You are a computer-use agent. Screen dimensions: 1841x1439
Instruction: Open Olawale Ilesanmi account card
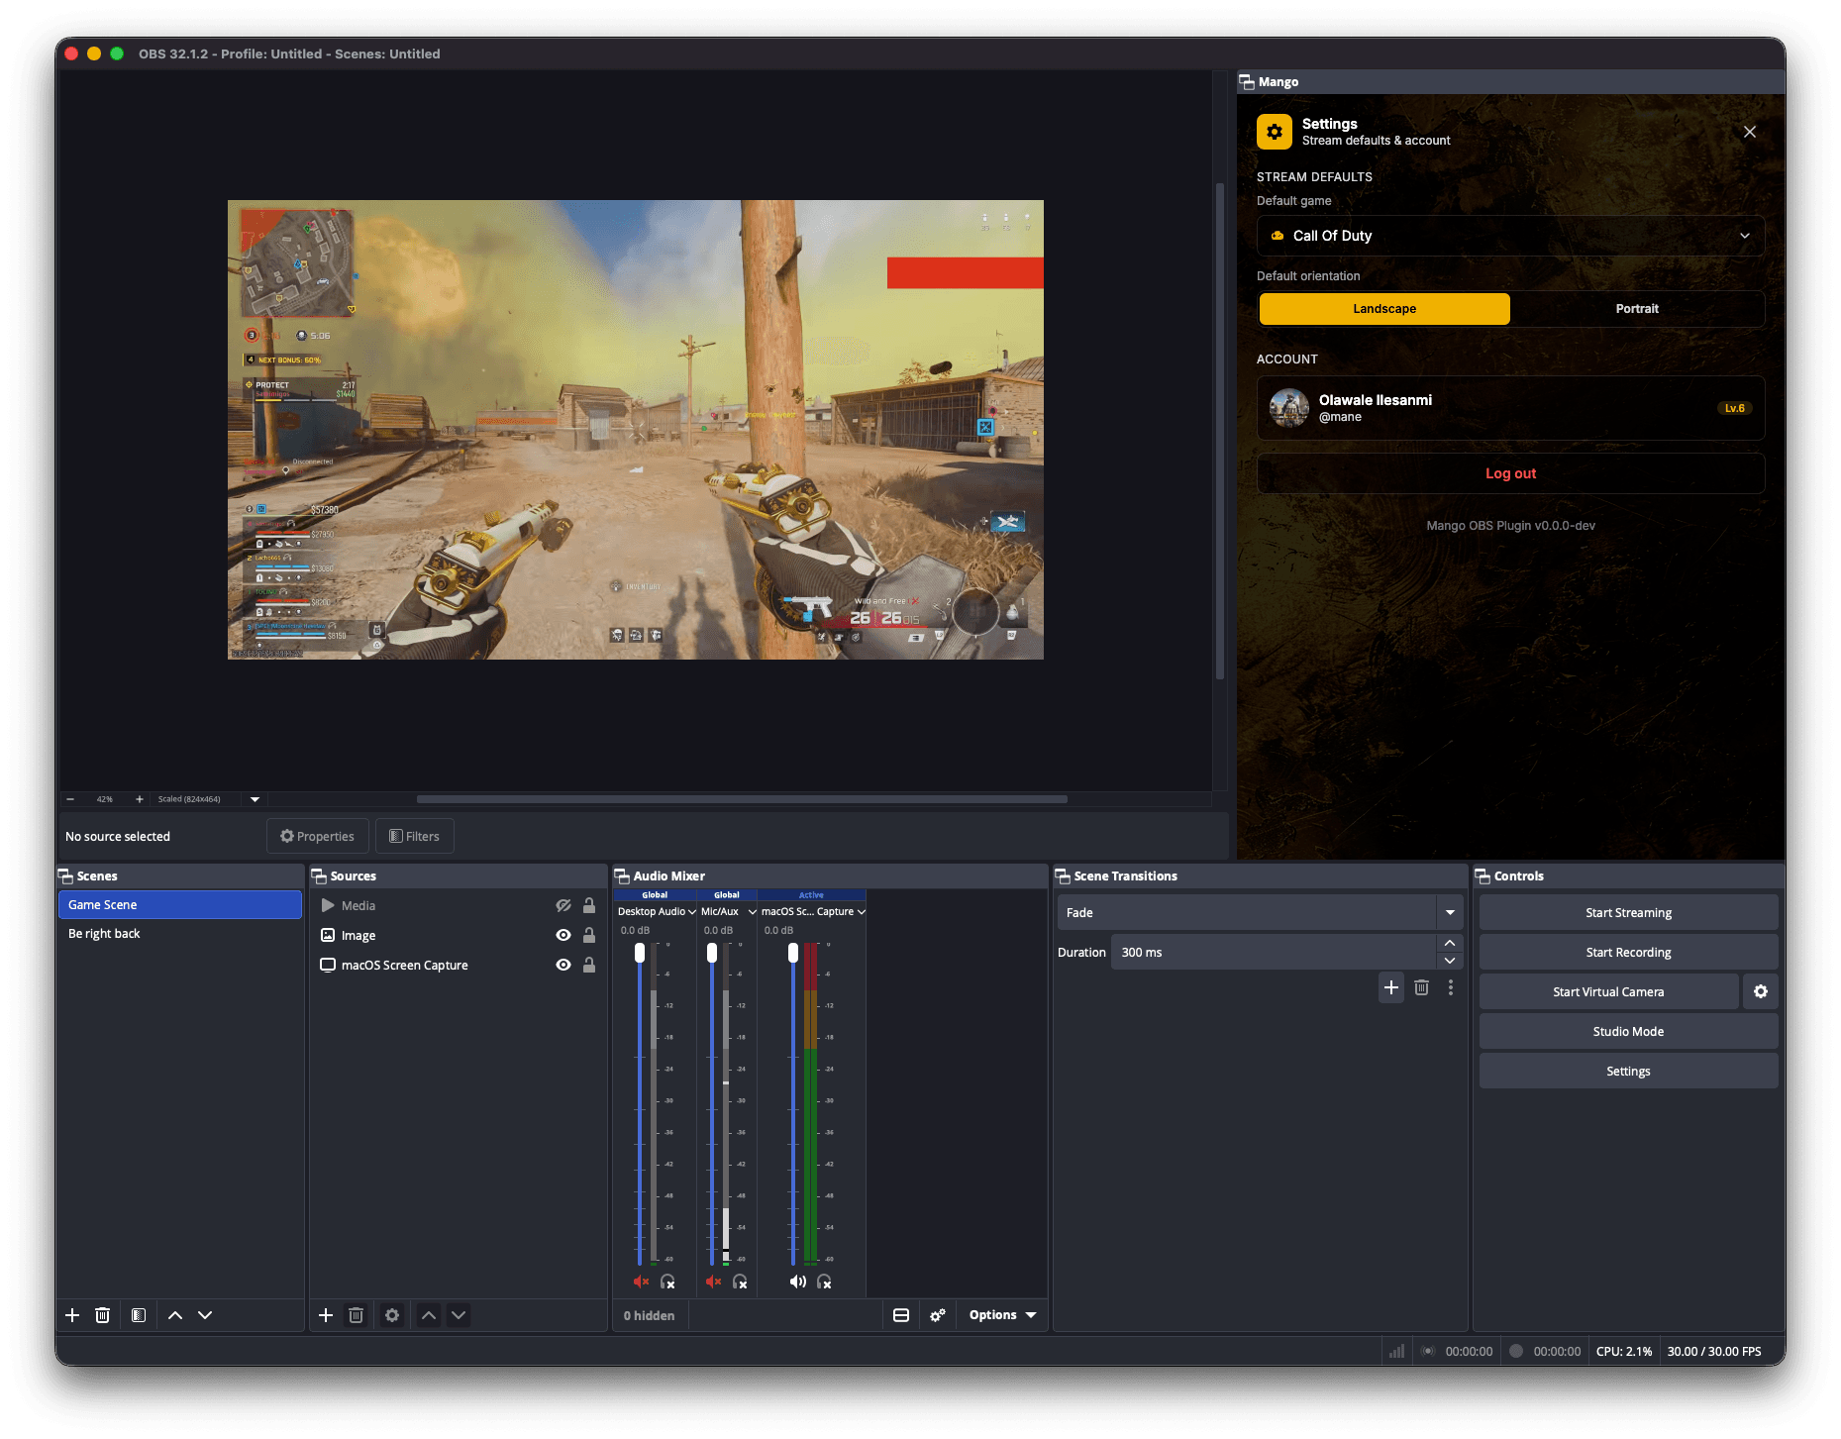click(x=1510, y=408)
